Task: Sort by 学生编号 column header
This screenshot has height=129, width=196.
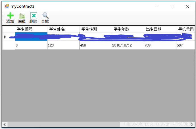Action: tap(31, 29)
